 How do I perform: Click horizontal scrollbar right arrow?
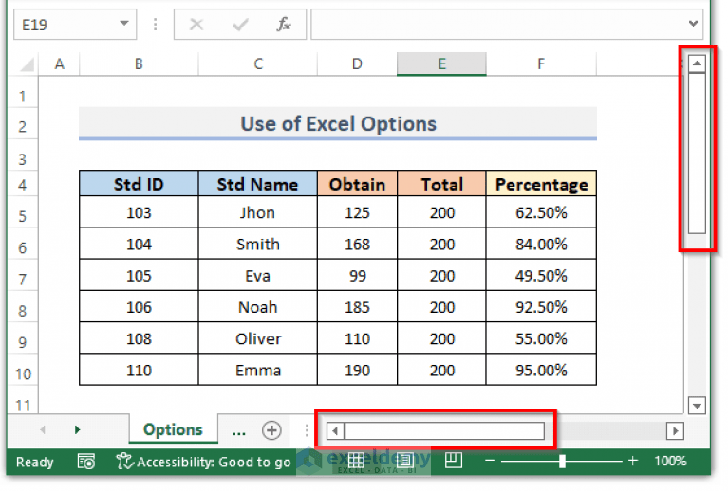677,433
